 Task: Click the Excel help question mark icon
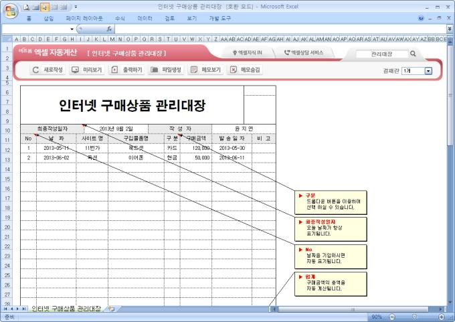pyautogui.click(x=421, y=18)
